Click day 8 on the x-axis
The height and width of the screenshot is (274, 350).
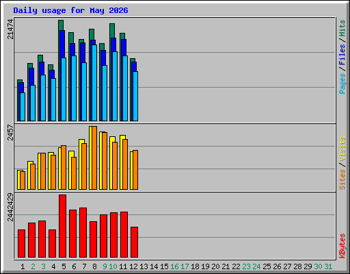click(x=94, y=266)
